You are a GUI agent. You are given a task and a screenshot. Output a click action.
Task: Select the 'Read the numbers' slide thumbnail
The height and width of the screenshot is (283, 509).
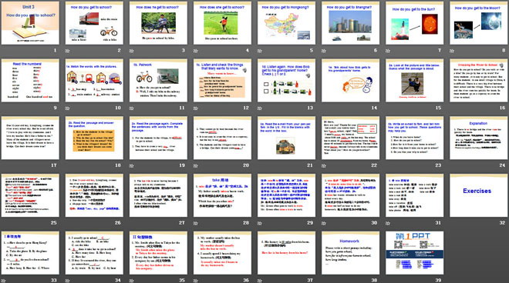point(30,80)
